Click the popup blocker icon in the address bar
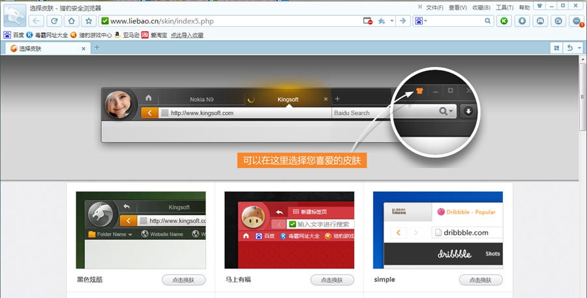This screenshot has width=587, height=298. coord(368,21)
